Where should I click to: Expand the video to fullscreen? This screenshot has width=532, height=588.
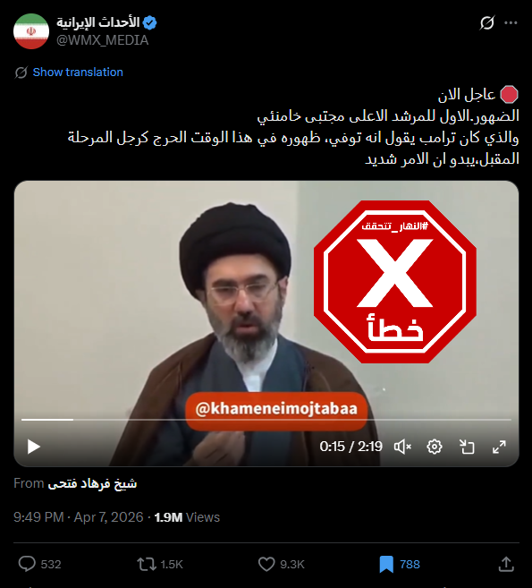499,447
